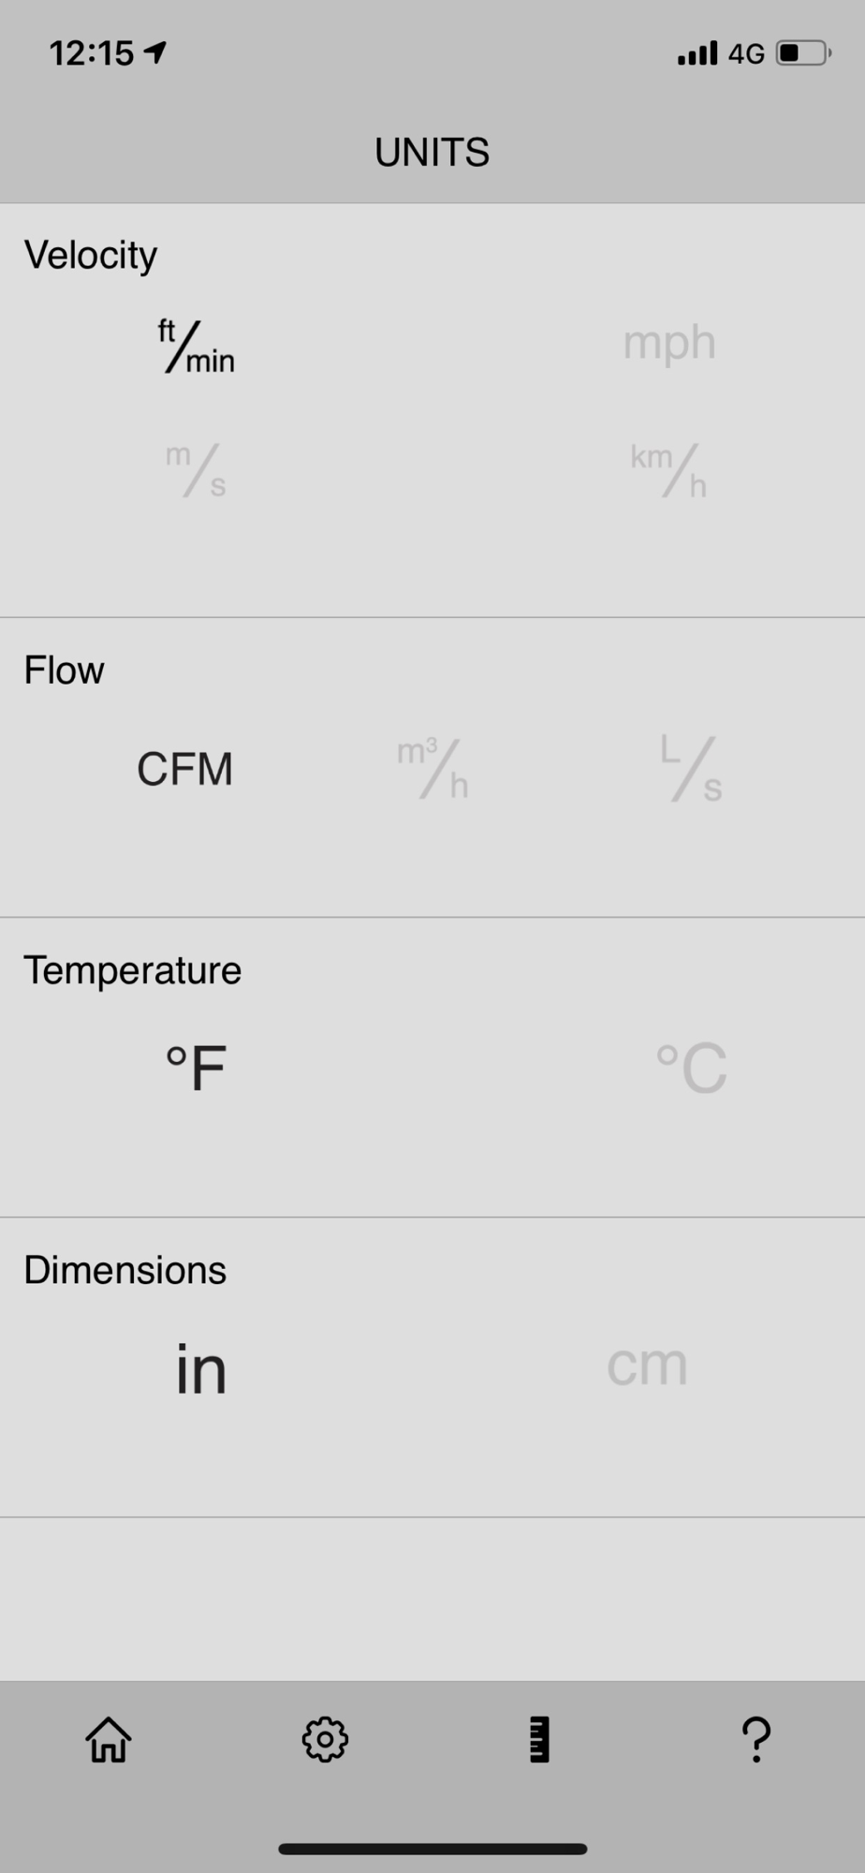Select CFM flow unit

[x=184, y=769]
